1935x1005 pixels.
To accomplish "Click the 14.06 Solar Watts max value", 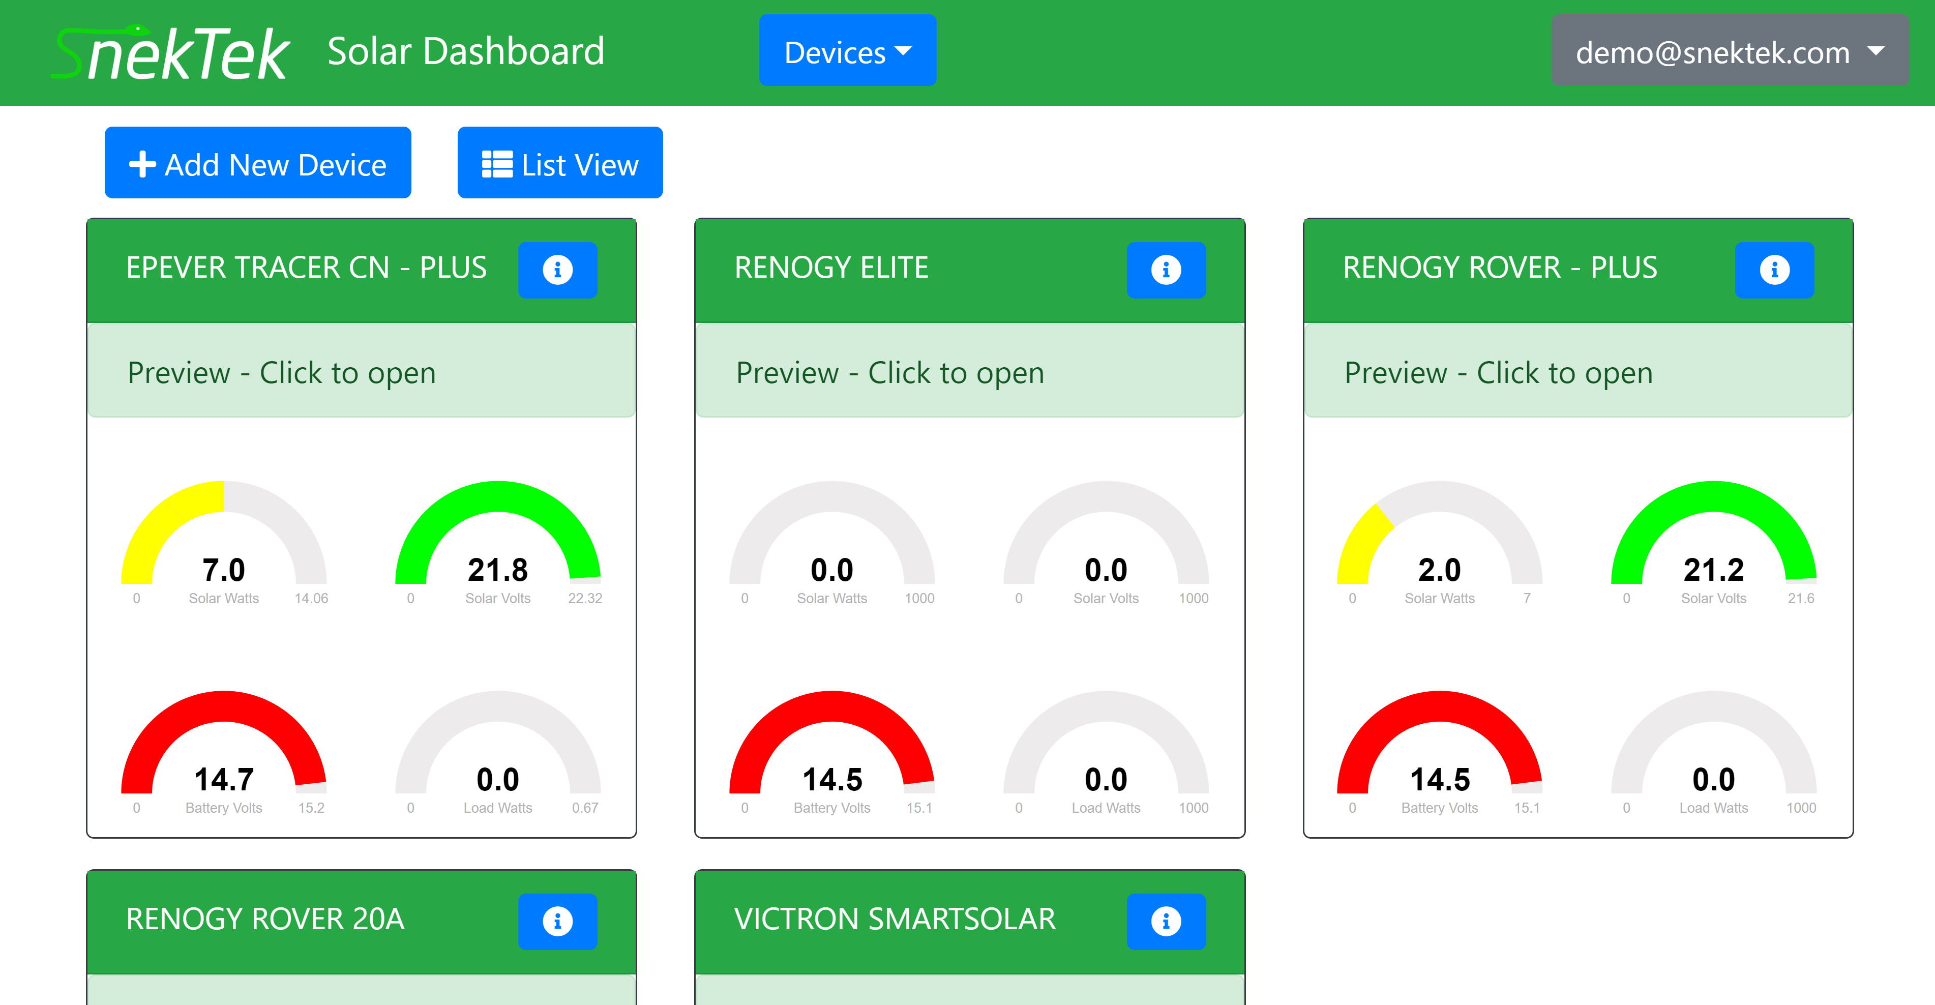I will pyautogui.click(x=311, y=599).
